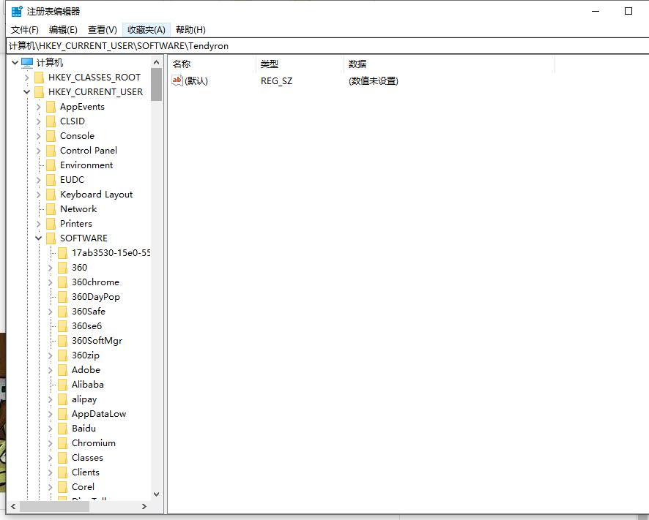Image resolution: width=649 pixels, height=520 pixels.
Task: Collapse the SOFTWARE tree node
Action: click(x=39, y=238)
